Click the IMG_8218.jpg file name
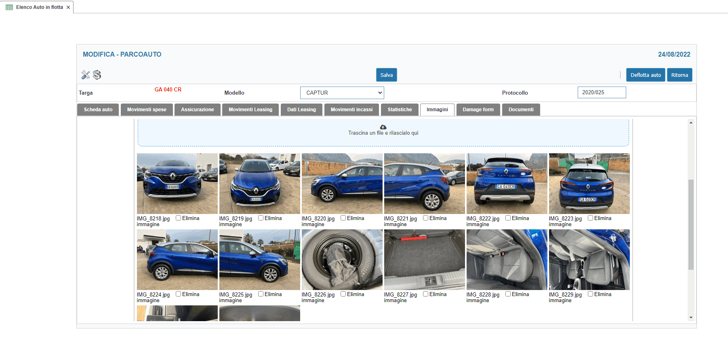Screen dimensions: 728x343 (153, 218)
